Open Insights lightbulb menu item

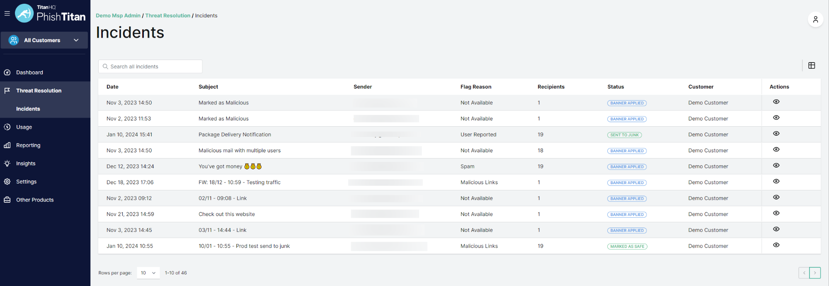[x=26, y=163]
